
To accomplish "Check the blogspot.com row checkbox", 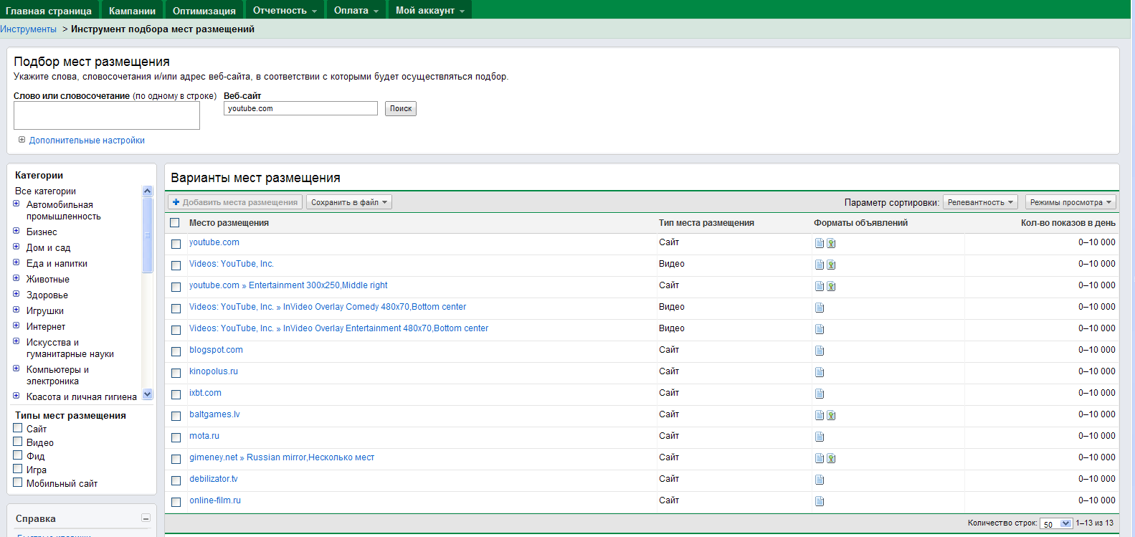I will pyautogui.click(x=176, y=351).
